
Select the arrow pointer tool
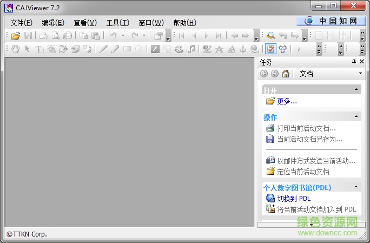point(28,49)
